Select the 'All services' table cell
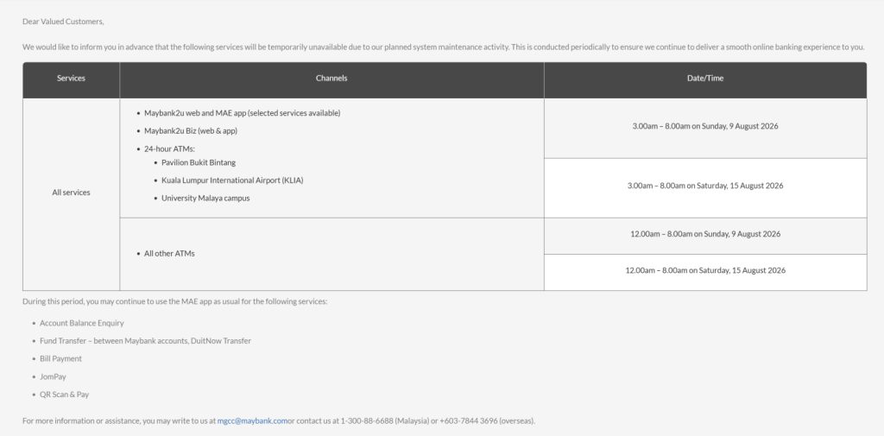This screenshot has height=436, width=884. coord(71,193)
